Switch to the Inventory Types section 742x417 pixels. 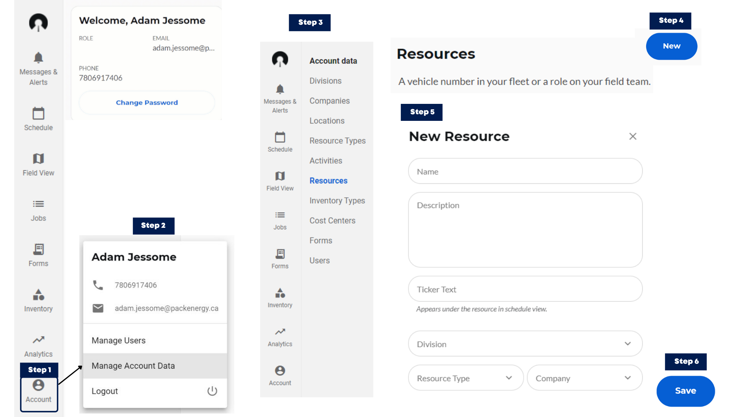coord(337,200)
